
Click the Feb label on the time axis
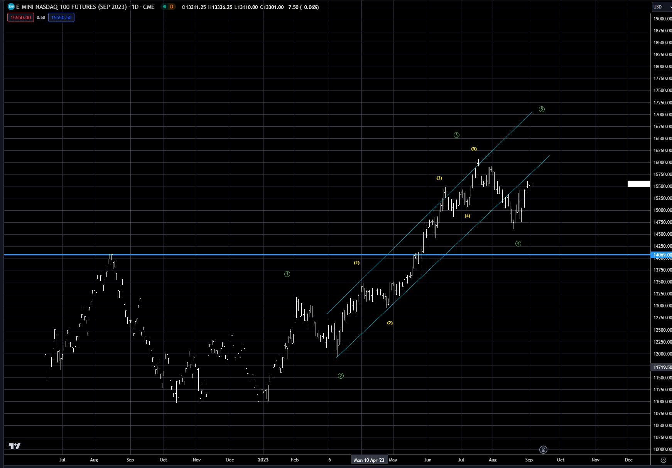click(x=295, y=460)
